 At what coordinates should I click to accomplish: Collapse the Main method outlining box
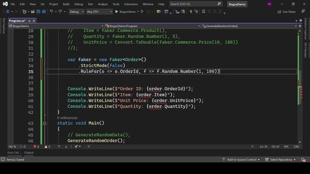click(x=45, y=123)
